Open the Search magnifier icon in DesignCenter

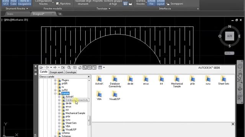[x=69, y=68]
